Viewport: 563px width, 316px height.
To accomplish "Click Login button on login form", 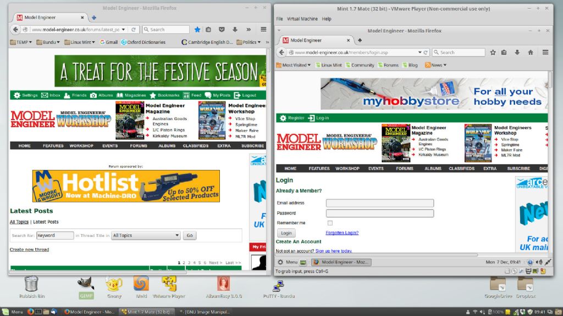I will 286,233.
